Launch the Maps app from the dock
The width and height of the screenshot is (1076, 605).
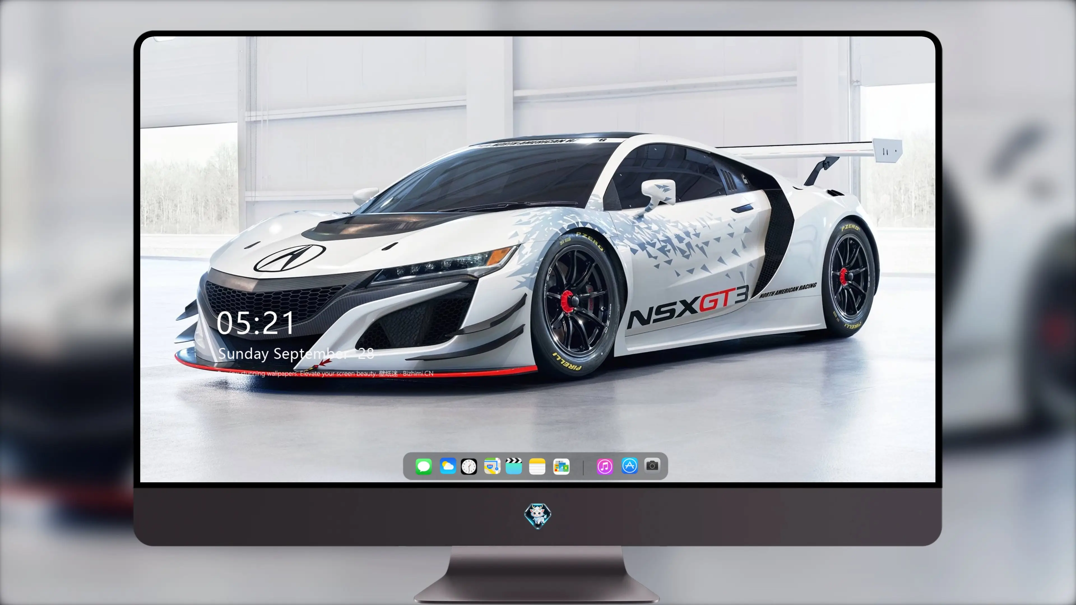click(x=492, y=466)
